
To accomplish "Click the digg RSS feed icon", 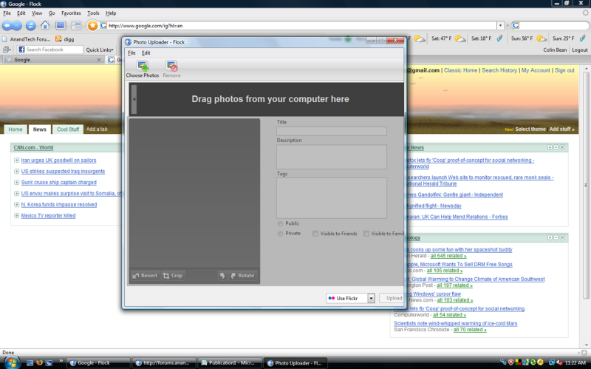I will point(58,39).
